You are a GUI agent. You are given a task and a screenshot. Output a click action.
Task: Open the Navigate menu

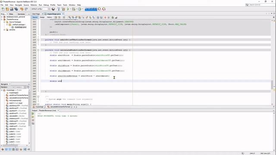pyautogui.click(x=19, y=5)
